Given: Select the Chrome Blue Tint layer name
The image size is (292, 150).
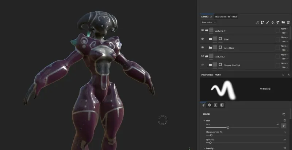Looking at the screenshot, I should (232, 65).
